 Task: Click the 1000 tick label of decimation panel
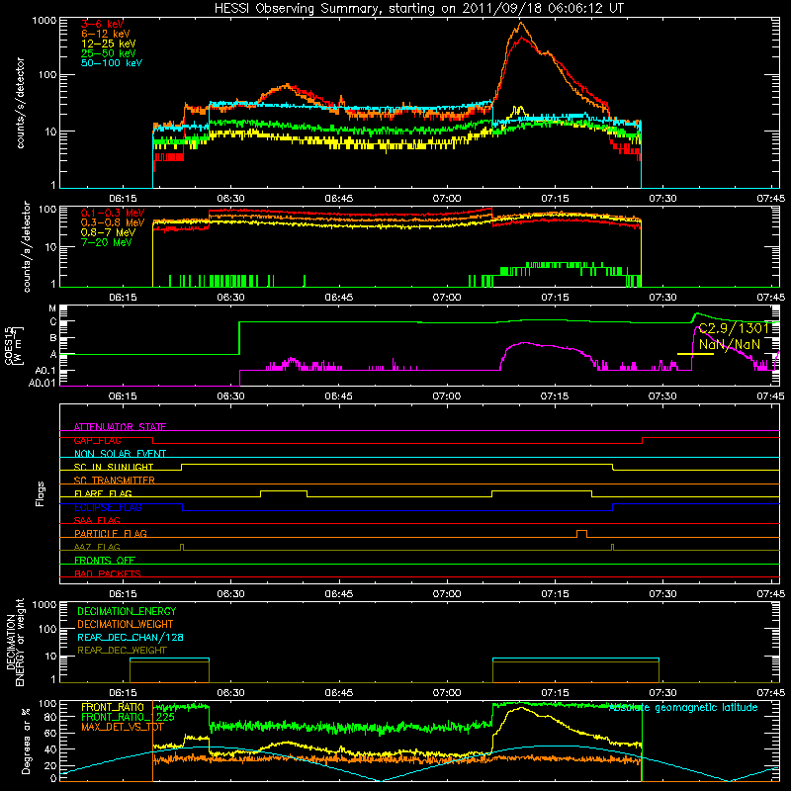pyautogui.click(x=44, y=604)
